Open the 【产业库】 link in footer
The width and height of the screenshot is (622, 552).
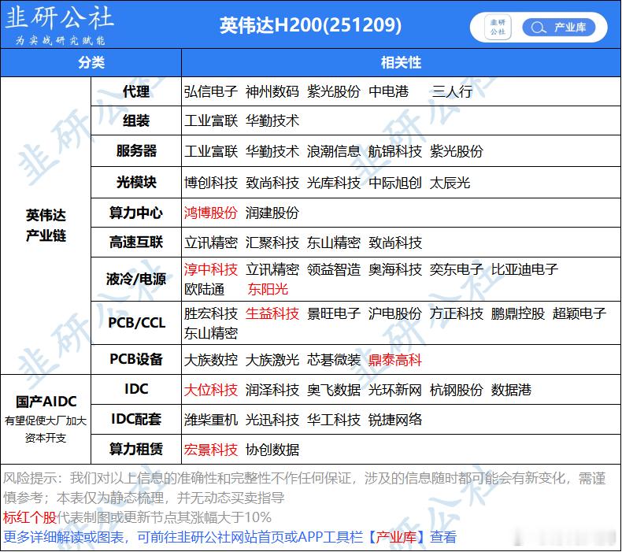click(x=396, y=537)
